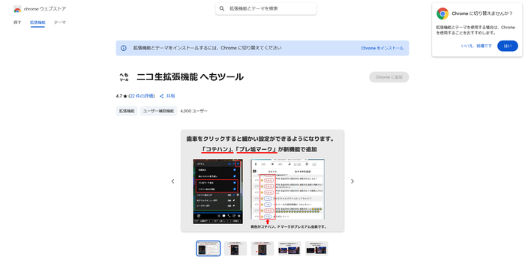Click the 4,000 ユーザー text
525x272 pixels.
coord(193,111)
